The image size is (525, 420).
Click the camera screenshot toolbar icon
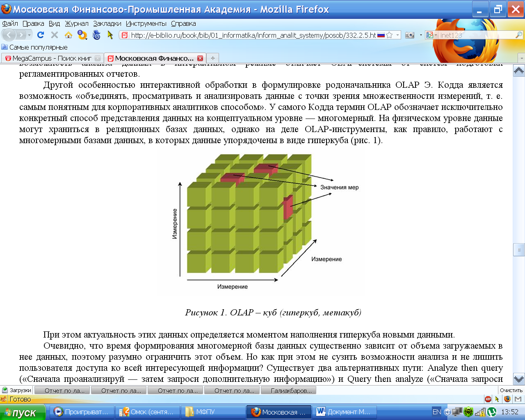[x=409, y=35]
